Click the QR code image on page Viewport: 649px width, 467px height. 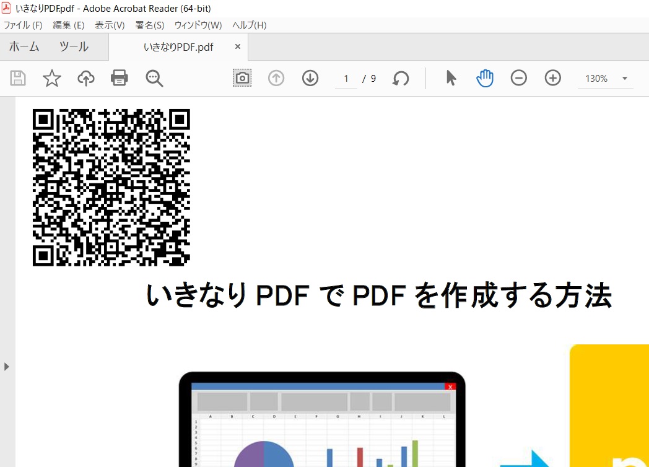tap(111, 187)
